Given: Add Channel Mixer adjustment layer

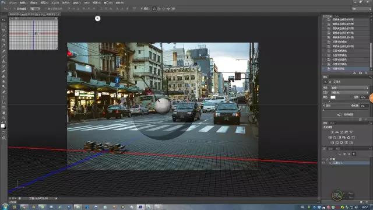Looking at the screenshot, I should (x=349, y=138).
